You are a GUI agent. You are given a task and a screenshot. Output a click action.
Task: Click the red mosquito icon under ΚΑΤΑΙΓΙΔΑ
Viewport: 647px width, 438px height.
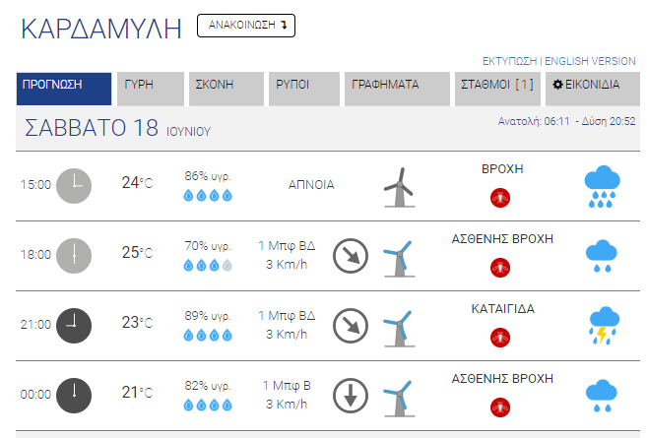[500, 338]
